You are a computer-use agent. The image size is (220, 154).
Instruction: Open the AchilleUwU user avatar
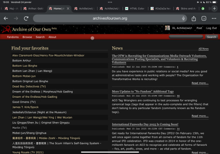coord(167,28)
